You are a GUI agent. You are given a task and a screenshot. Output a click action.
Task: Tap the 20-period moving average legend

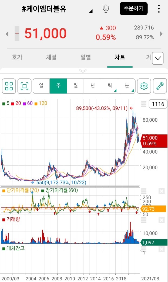click(x=16, y=103)
